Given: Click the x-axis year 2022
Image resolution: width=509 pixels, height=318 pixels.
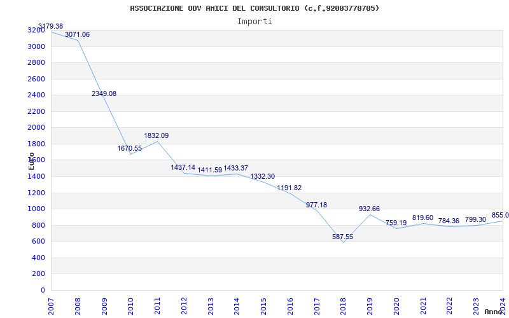Looking at the screenshot, I should 450,306.
